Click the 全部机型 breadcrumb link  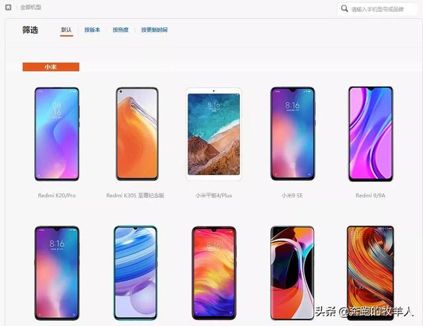click(x=31, y=7)
